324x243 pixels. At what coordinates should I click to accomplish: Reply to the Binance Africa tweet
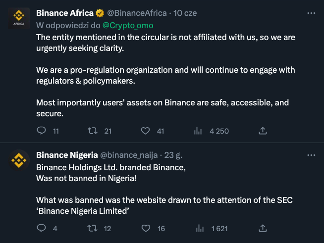(x=42, y=131)
